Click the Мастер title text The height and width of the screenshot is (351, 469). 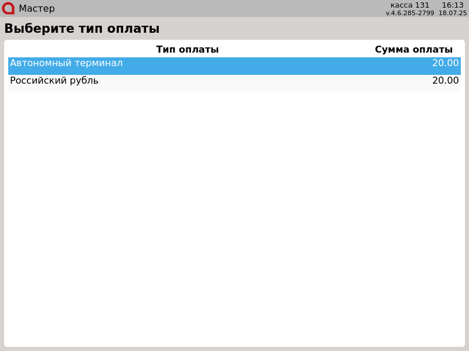point(36,9)
